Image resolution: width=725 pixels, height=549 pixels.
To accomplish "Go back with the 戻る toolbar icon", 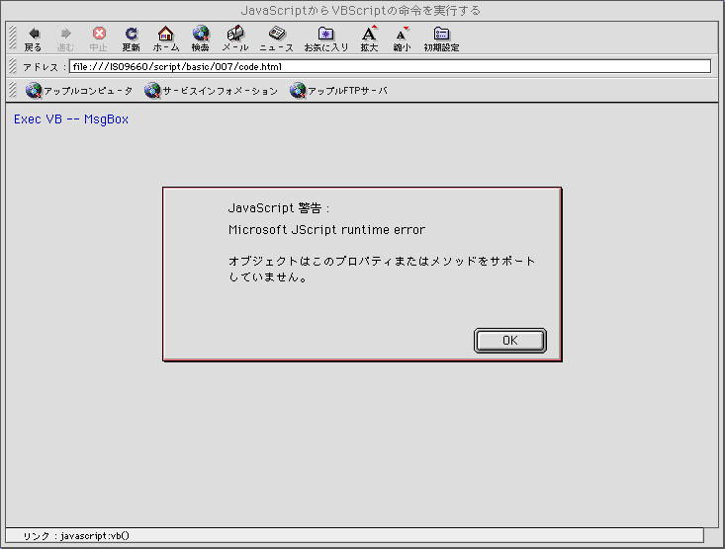I will point(34,39).
